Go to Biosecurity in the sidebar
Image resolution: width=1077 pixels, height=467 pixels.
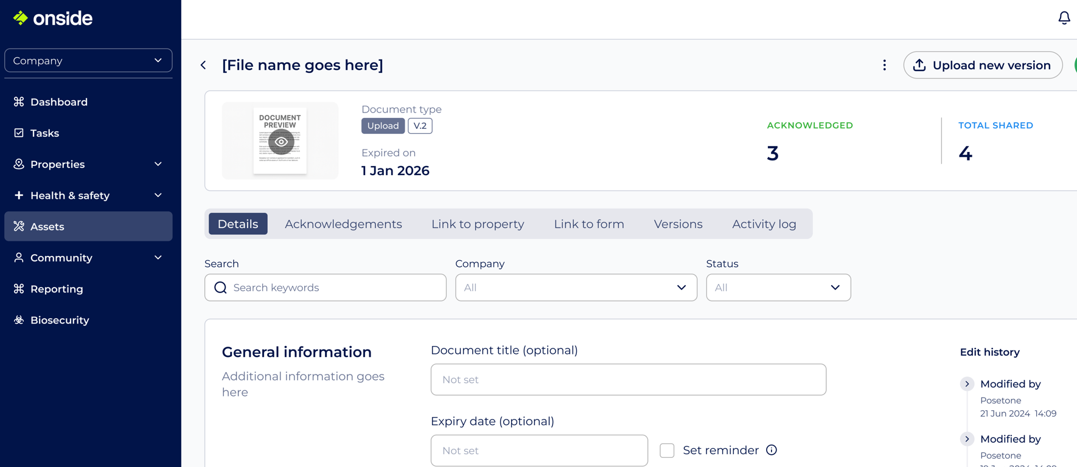coord(60,320)
